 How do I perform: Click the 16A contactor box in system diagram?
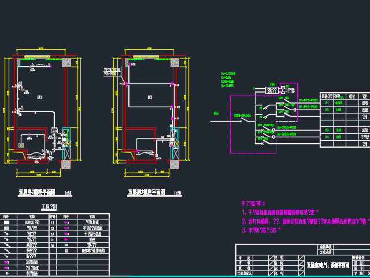pos(271,89)
